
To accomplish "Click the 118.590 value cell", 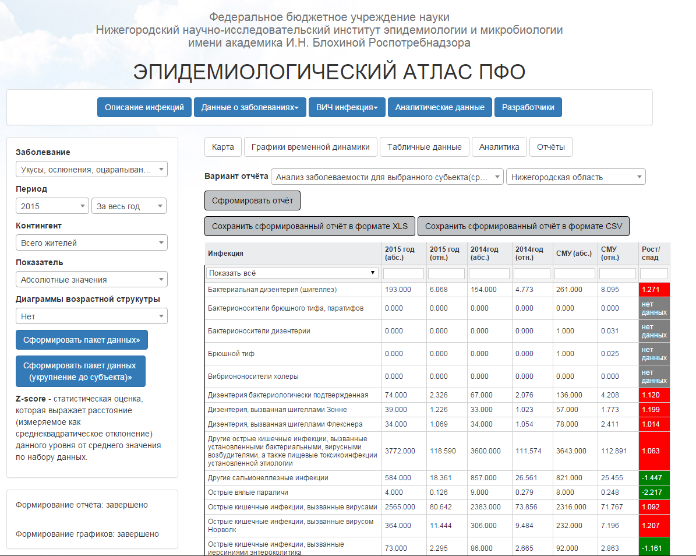I will click(x=446, y=451).
